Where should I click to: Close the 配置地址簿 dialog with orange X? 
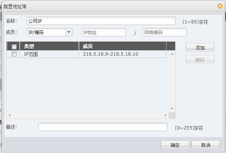[x=220, y=6]
